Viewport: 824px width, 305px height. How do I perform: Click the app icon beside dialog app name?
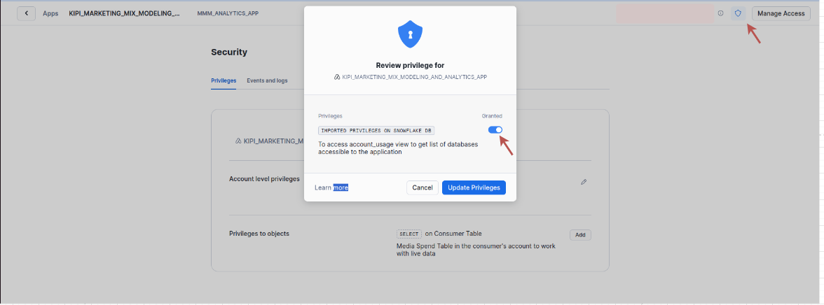(337, 77)
